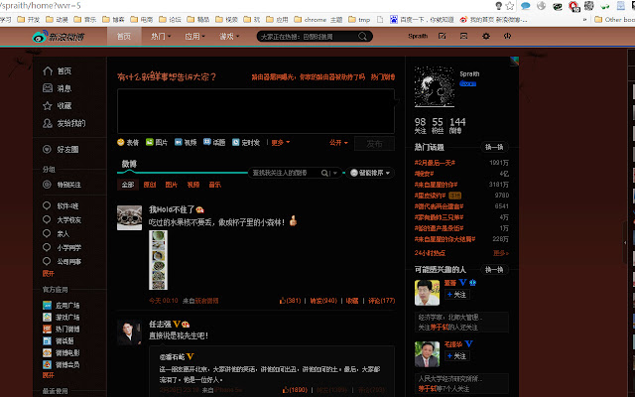Open 转发(940) on first post

click(323, 301)
